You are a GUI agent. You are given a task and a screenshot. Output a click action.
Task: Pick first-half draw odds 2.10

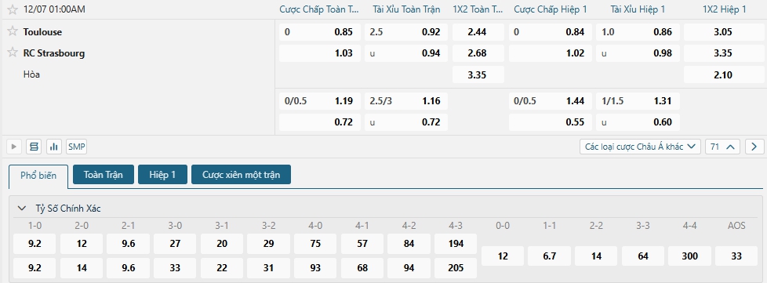723,74
